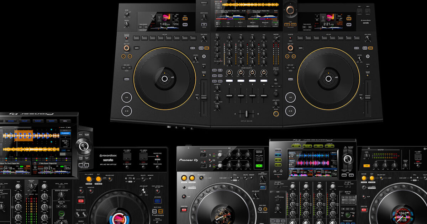
Task: Toggle the white channel 3 cue button on OPUS-QUAD
Action: tap(229, 81)
